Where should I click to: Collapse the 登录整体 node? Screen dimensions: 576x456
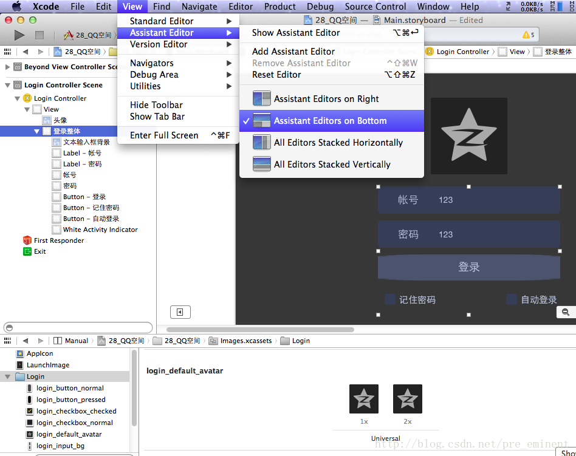(36, 131)
